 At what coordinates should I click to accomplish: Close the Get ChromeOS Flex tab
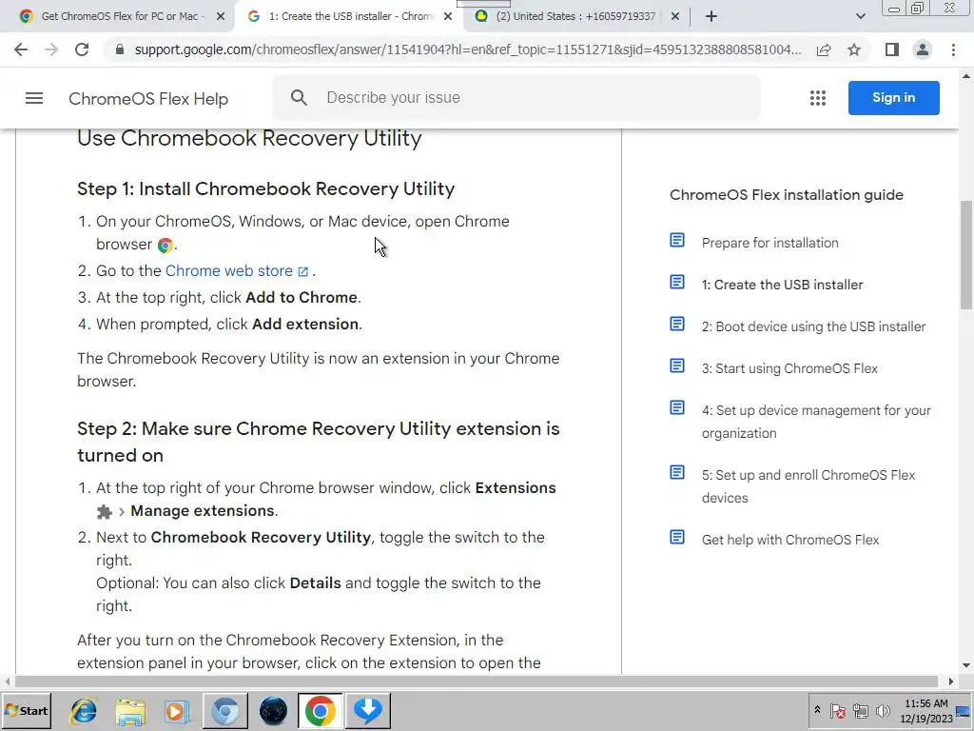(x=221, y=16)
